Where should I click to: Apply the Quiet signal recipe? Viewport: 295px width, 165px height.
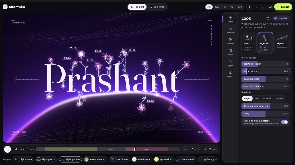[208, 159]
